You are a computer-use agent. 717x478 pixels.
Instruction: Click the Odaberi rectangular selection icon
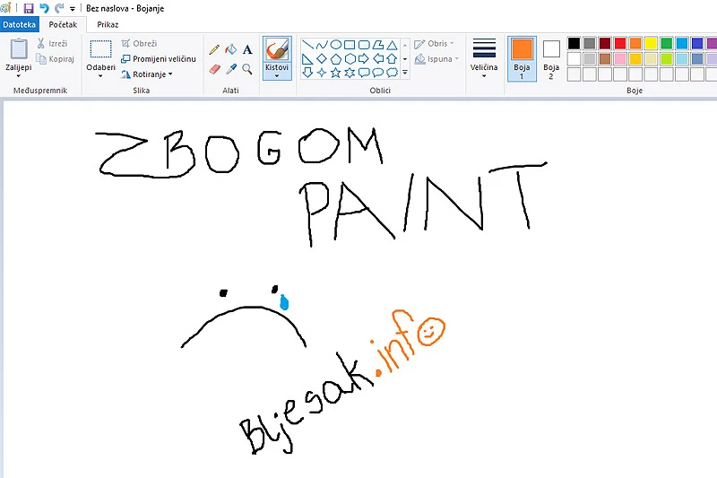(x=100, y=49)
